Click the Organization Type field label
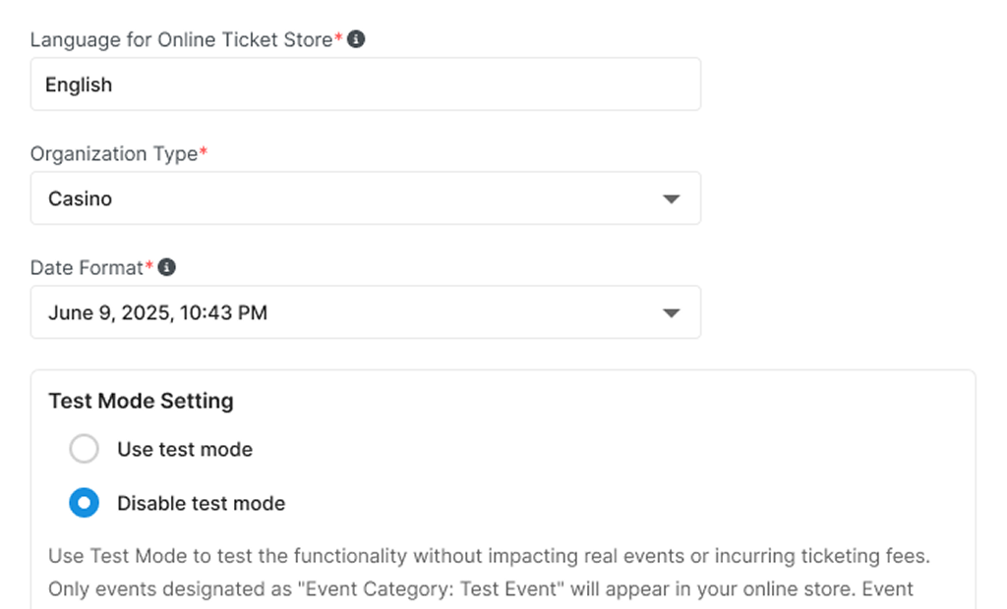This screenshot has height=609, width=1007. coord(114,154)
